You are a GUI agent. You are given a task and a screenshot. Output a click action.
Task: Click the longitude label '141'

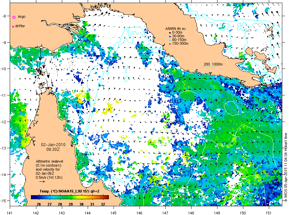[10, 213]
